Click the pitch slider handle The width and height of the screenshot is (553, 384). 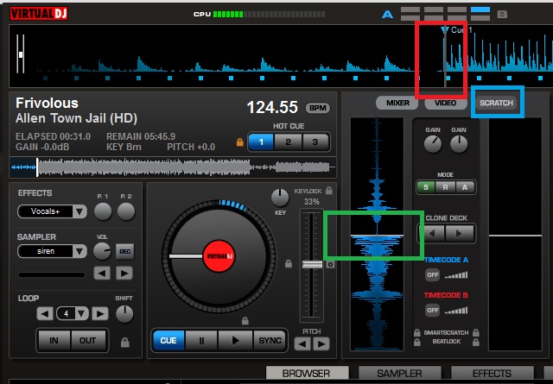click(308, 265)
